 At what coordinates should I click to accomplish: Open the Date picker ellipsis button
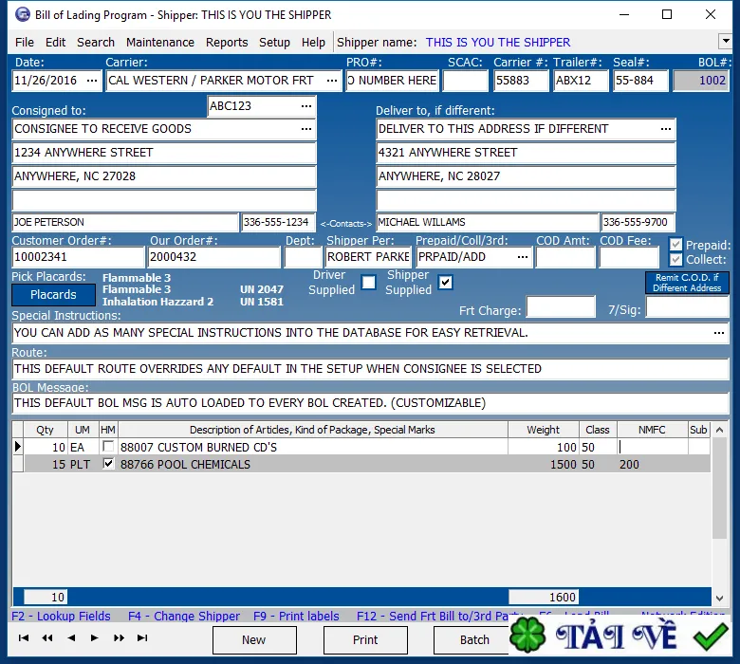tap(91, 81)
